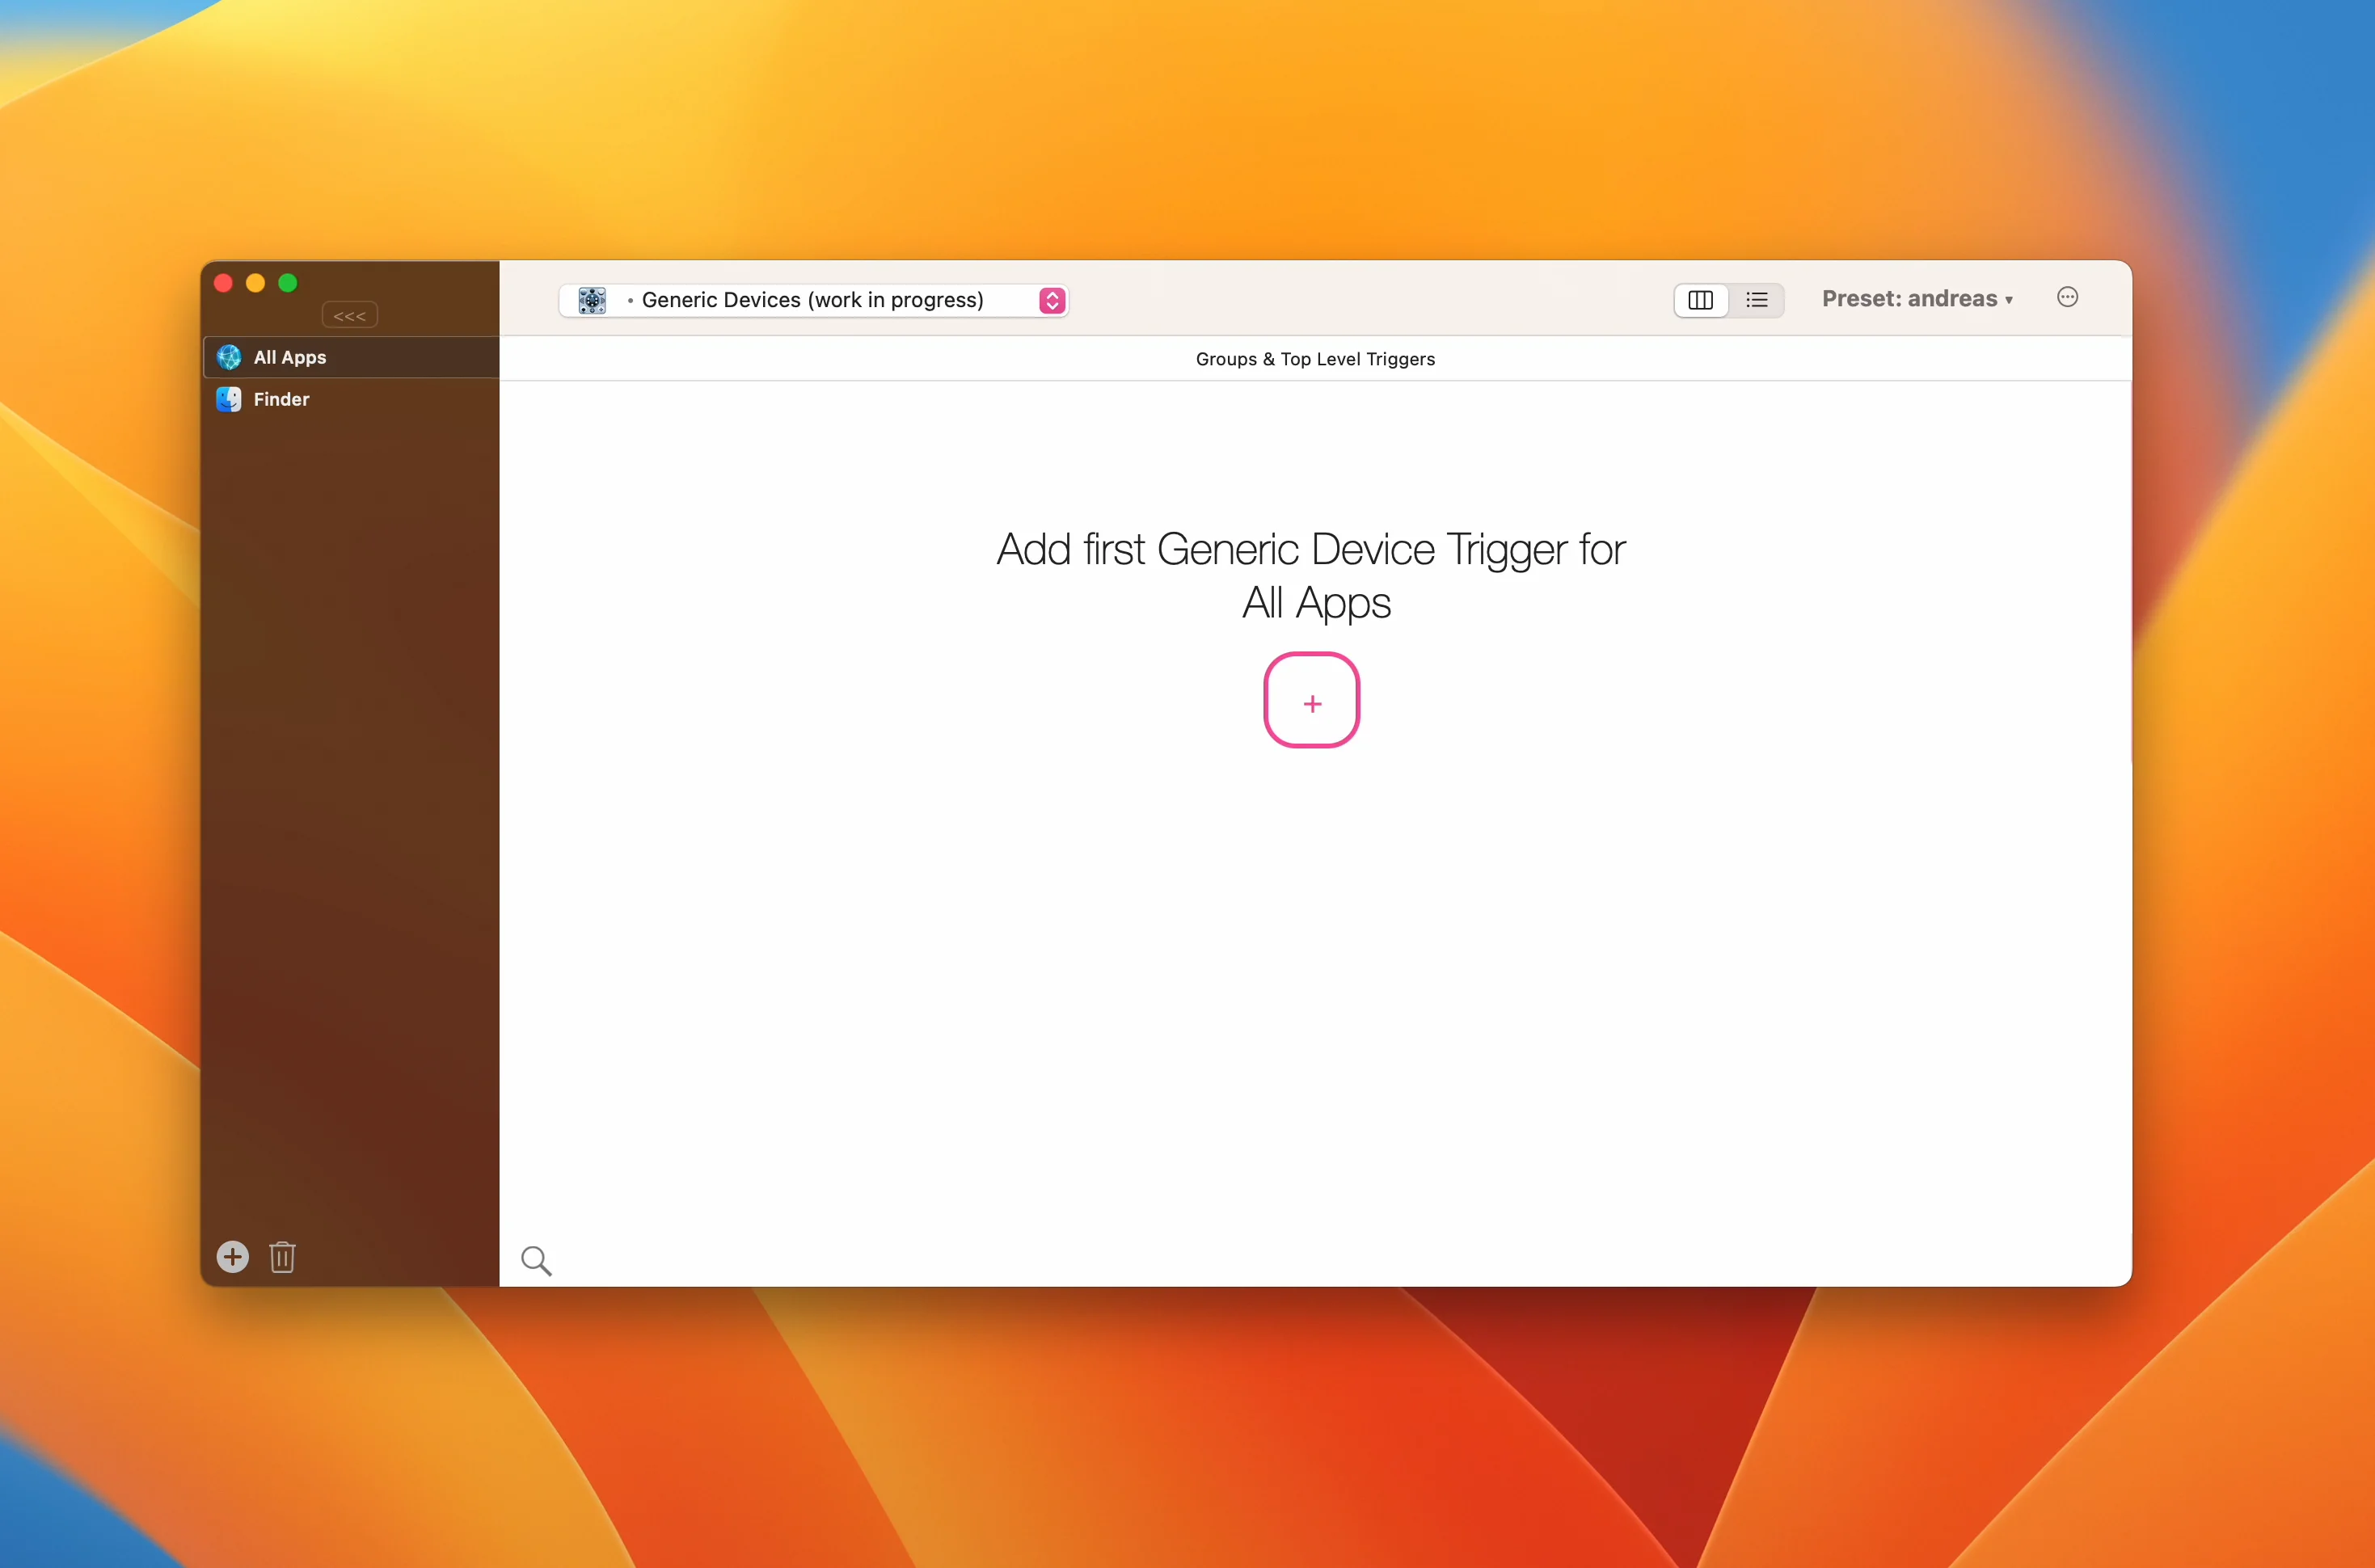Viewport: 2375px width, 1568px height.
Task: Delete selected app with the trash icon
Action: pos(282,1257)
